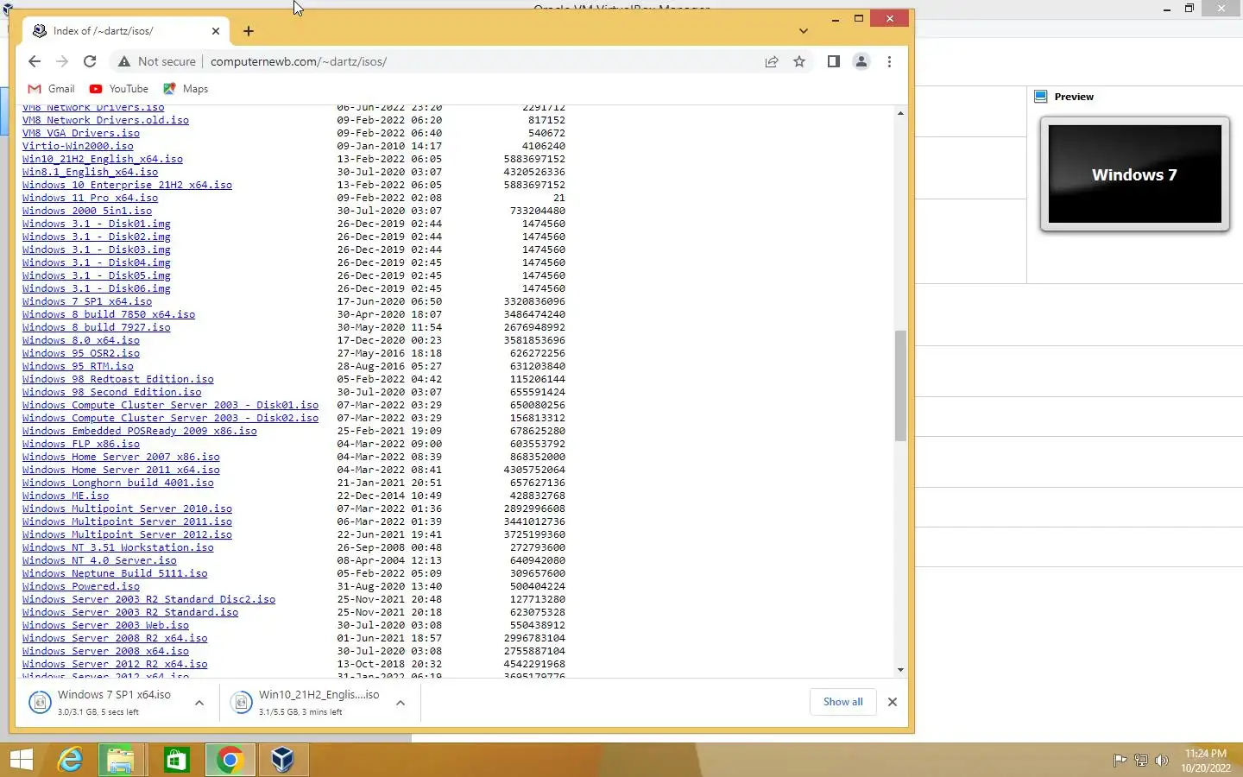1243x777 pixels.
Task: Open Windows Start button
Action: pyautogui.click(x=22, y=760)
